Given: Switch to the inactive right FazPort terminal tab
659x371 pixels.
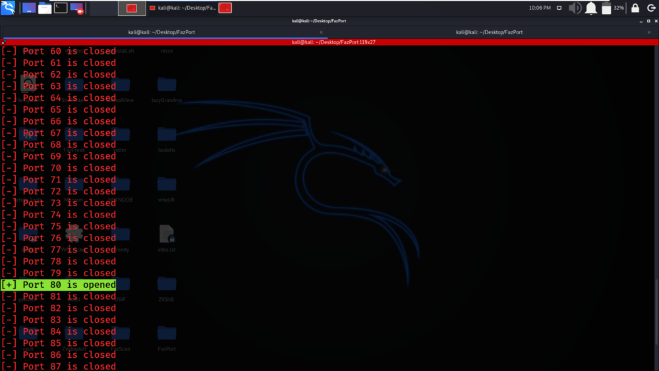Looking at the screenshot, I should click(x=489, y=32).
